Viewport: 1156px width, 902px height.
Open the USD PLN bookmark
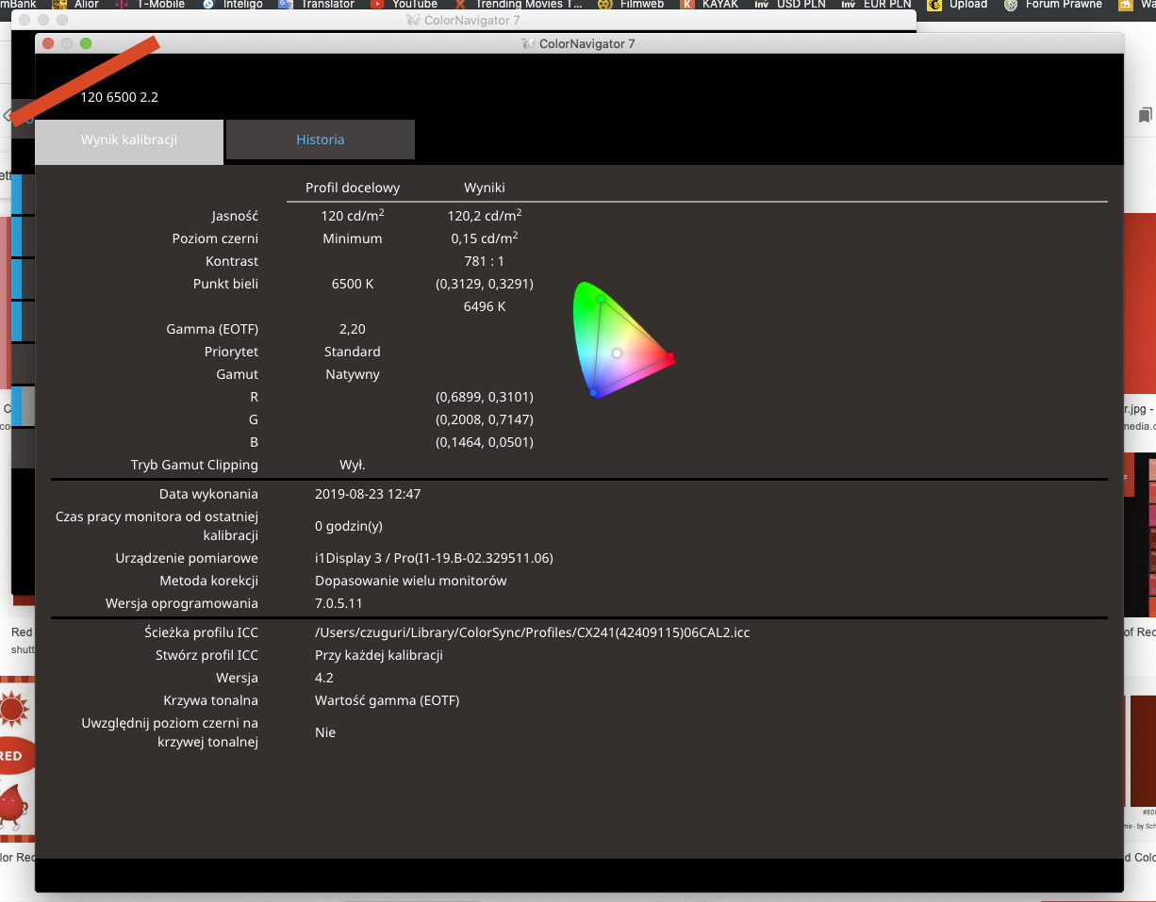[x=801, y=5]
